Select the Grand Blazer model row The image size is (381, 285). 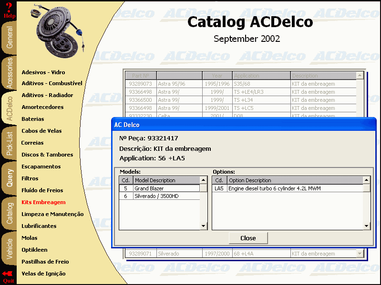tap(159, 188)
